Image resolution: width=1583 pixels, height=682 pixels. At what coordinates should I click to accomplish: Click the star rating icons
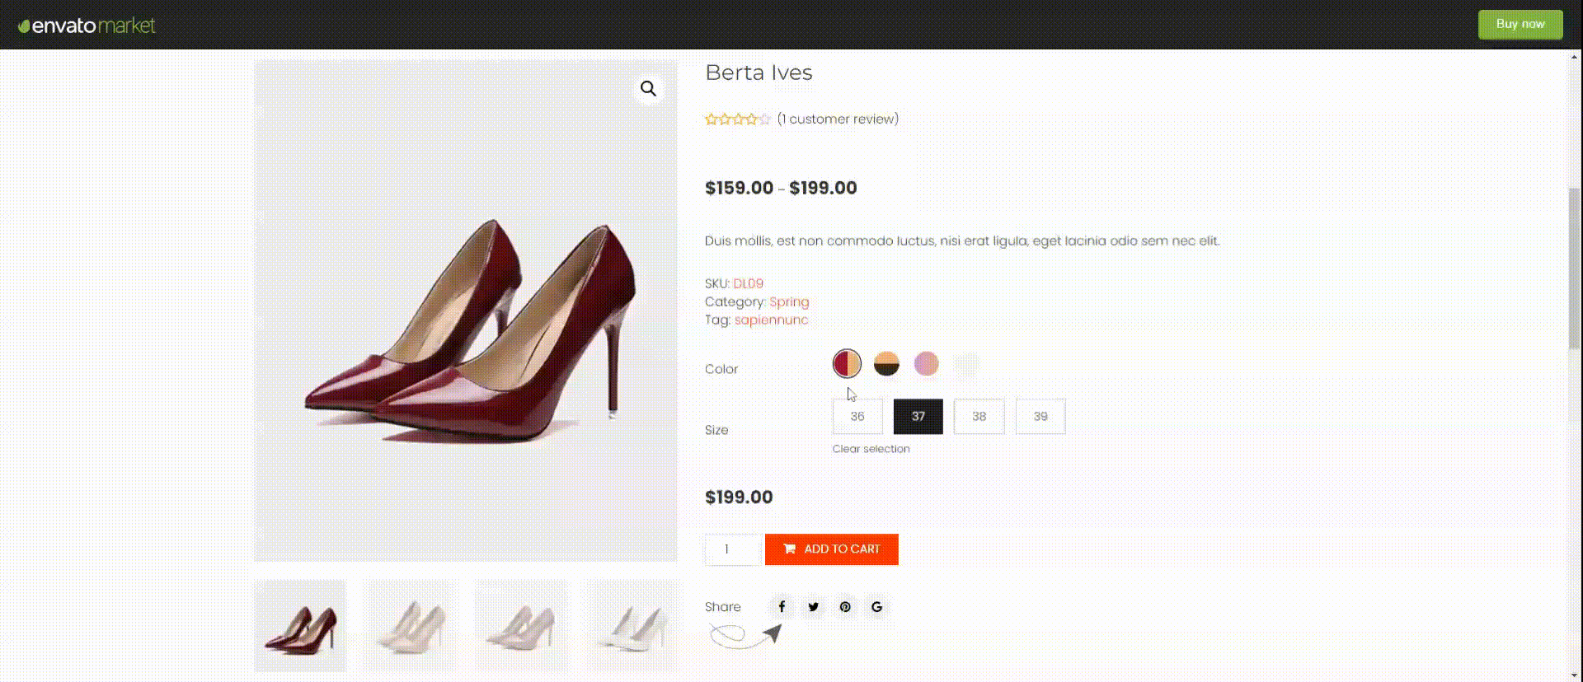click(737, 119)
